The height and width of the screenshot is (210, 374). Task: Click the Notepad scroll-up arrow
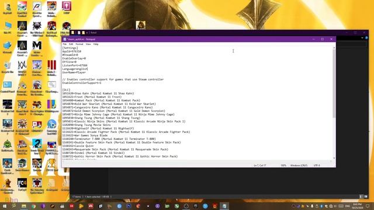pos(334,48)
